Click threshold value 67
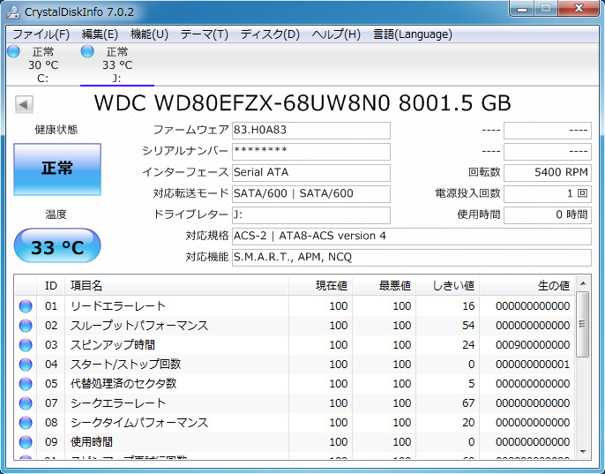 coord(468,403)
